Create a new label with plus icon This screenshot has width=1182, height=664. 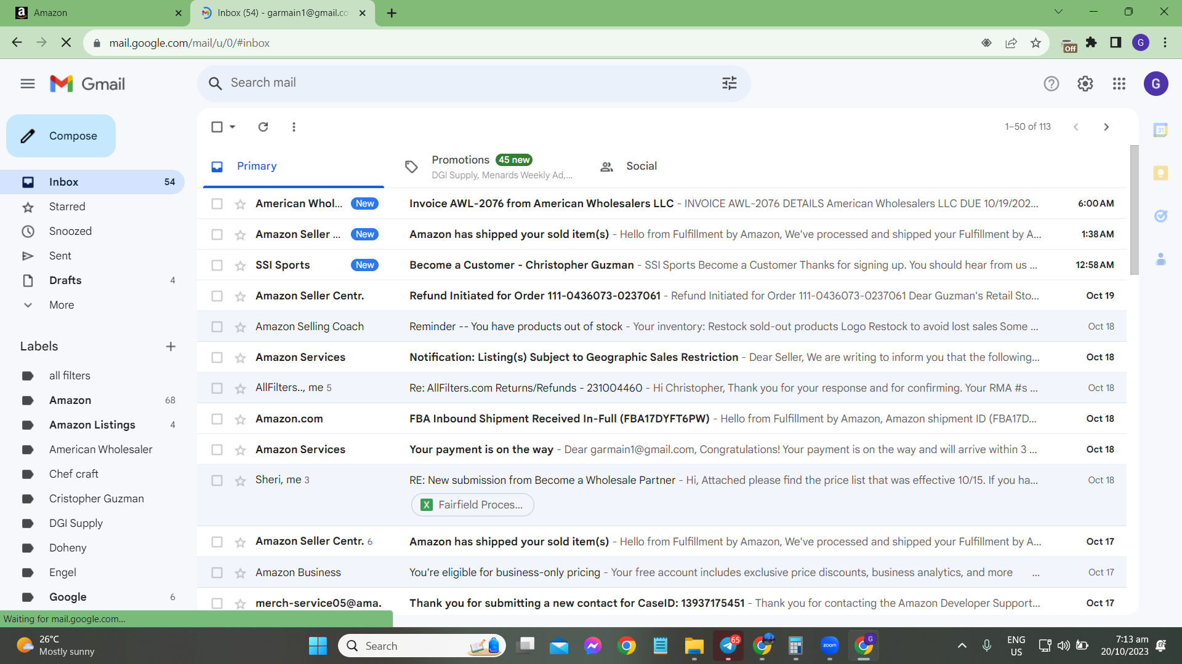(x=171, y=346)
